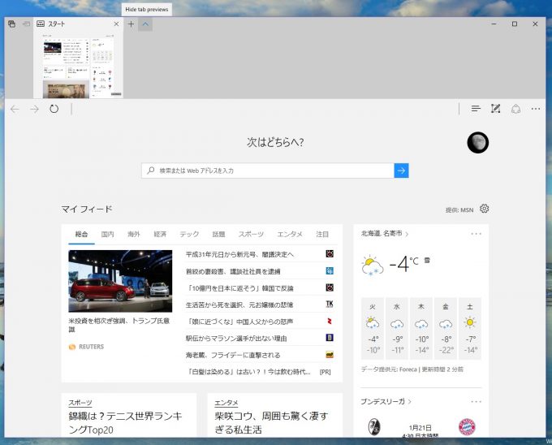Open headline 生活苦から死を選択
Viewport: 552px width, 445px height.
[x=239, y=305]
